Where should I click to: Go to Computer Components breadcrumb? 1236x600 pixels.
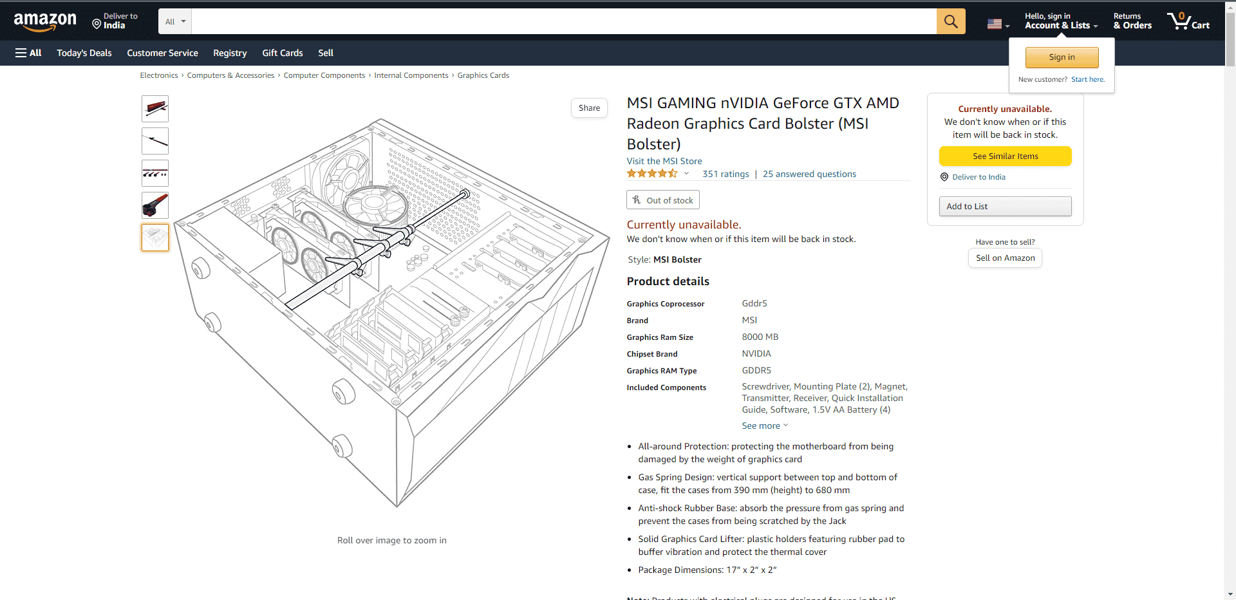tap(324, 75)
